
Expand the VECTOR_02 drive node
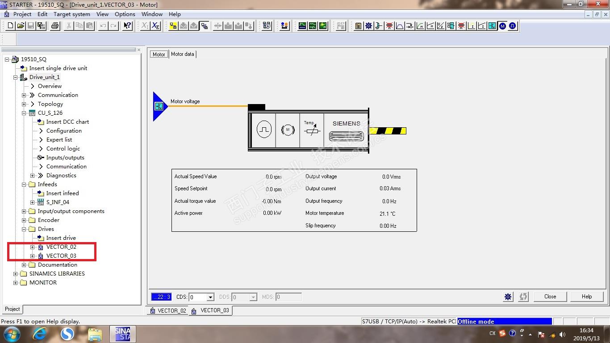click(33, 247)
